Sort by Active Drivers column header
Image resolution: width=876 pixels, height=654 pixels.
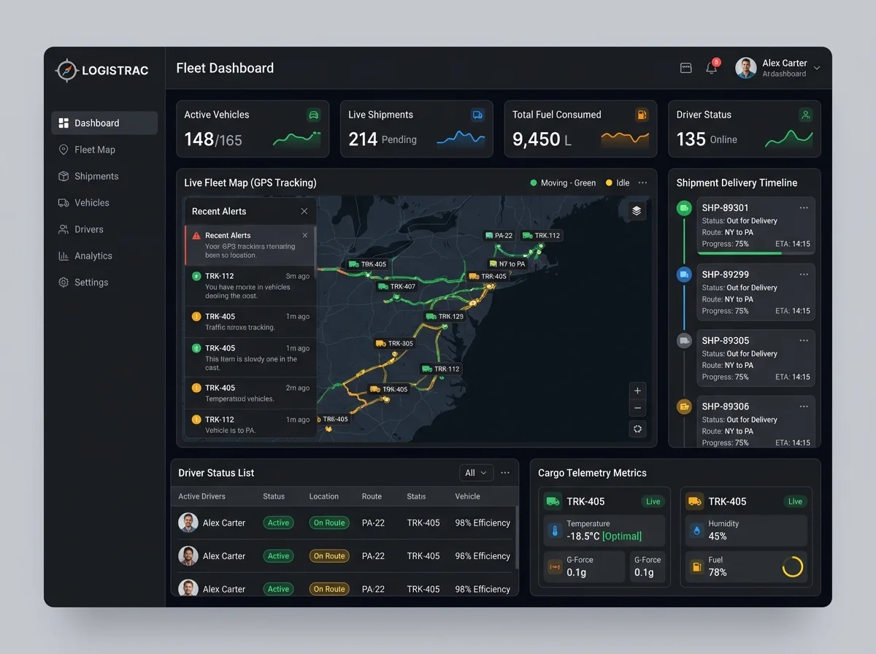point(202,496)
